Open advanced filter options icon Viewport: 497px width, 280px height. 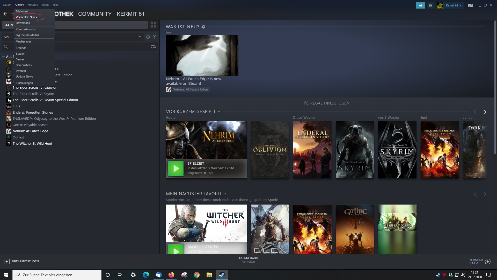pyautogui.click(x=154, y=47)
